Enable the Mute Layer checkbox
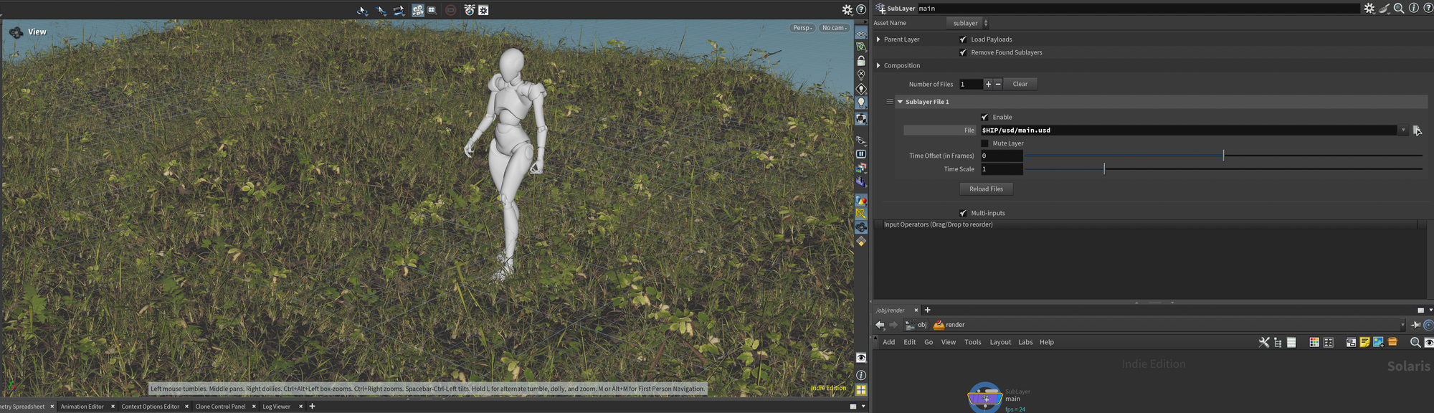The height and width of the screenshot is (413, 1434). click(984, 143)
